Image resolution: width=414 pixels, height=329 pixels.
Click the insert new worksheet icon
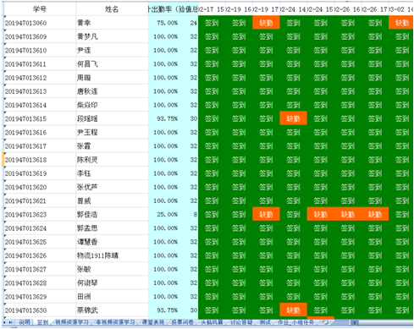coord(325,322)
